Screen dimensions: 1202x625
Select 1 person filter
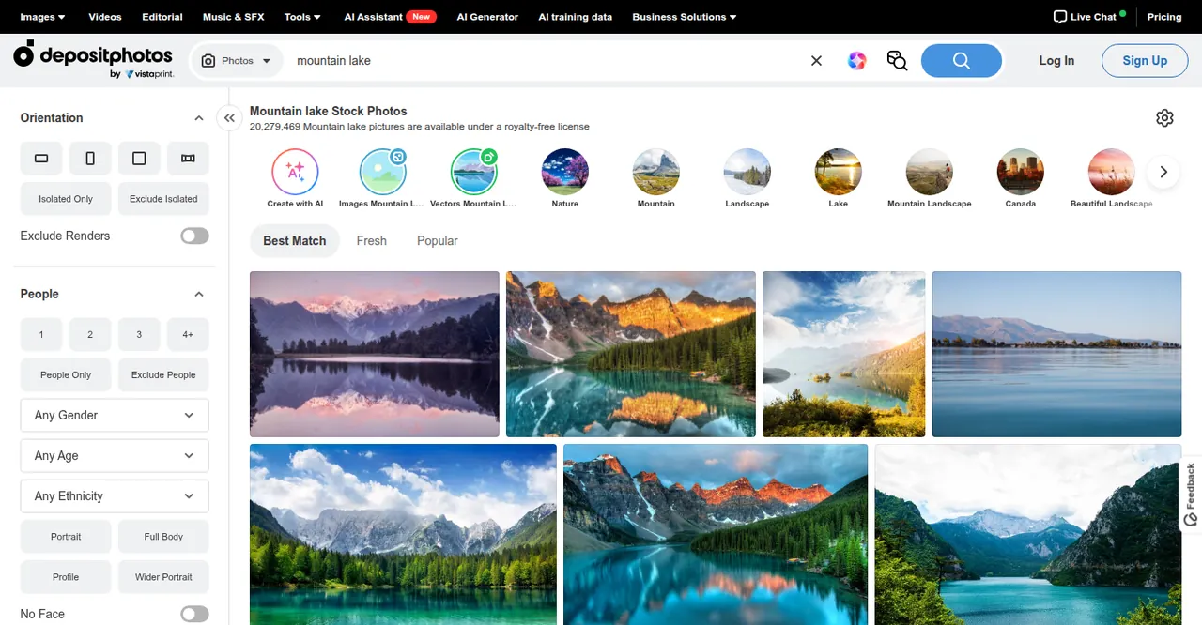click(41, 334)
